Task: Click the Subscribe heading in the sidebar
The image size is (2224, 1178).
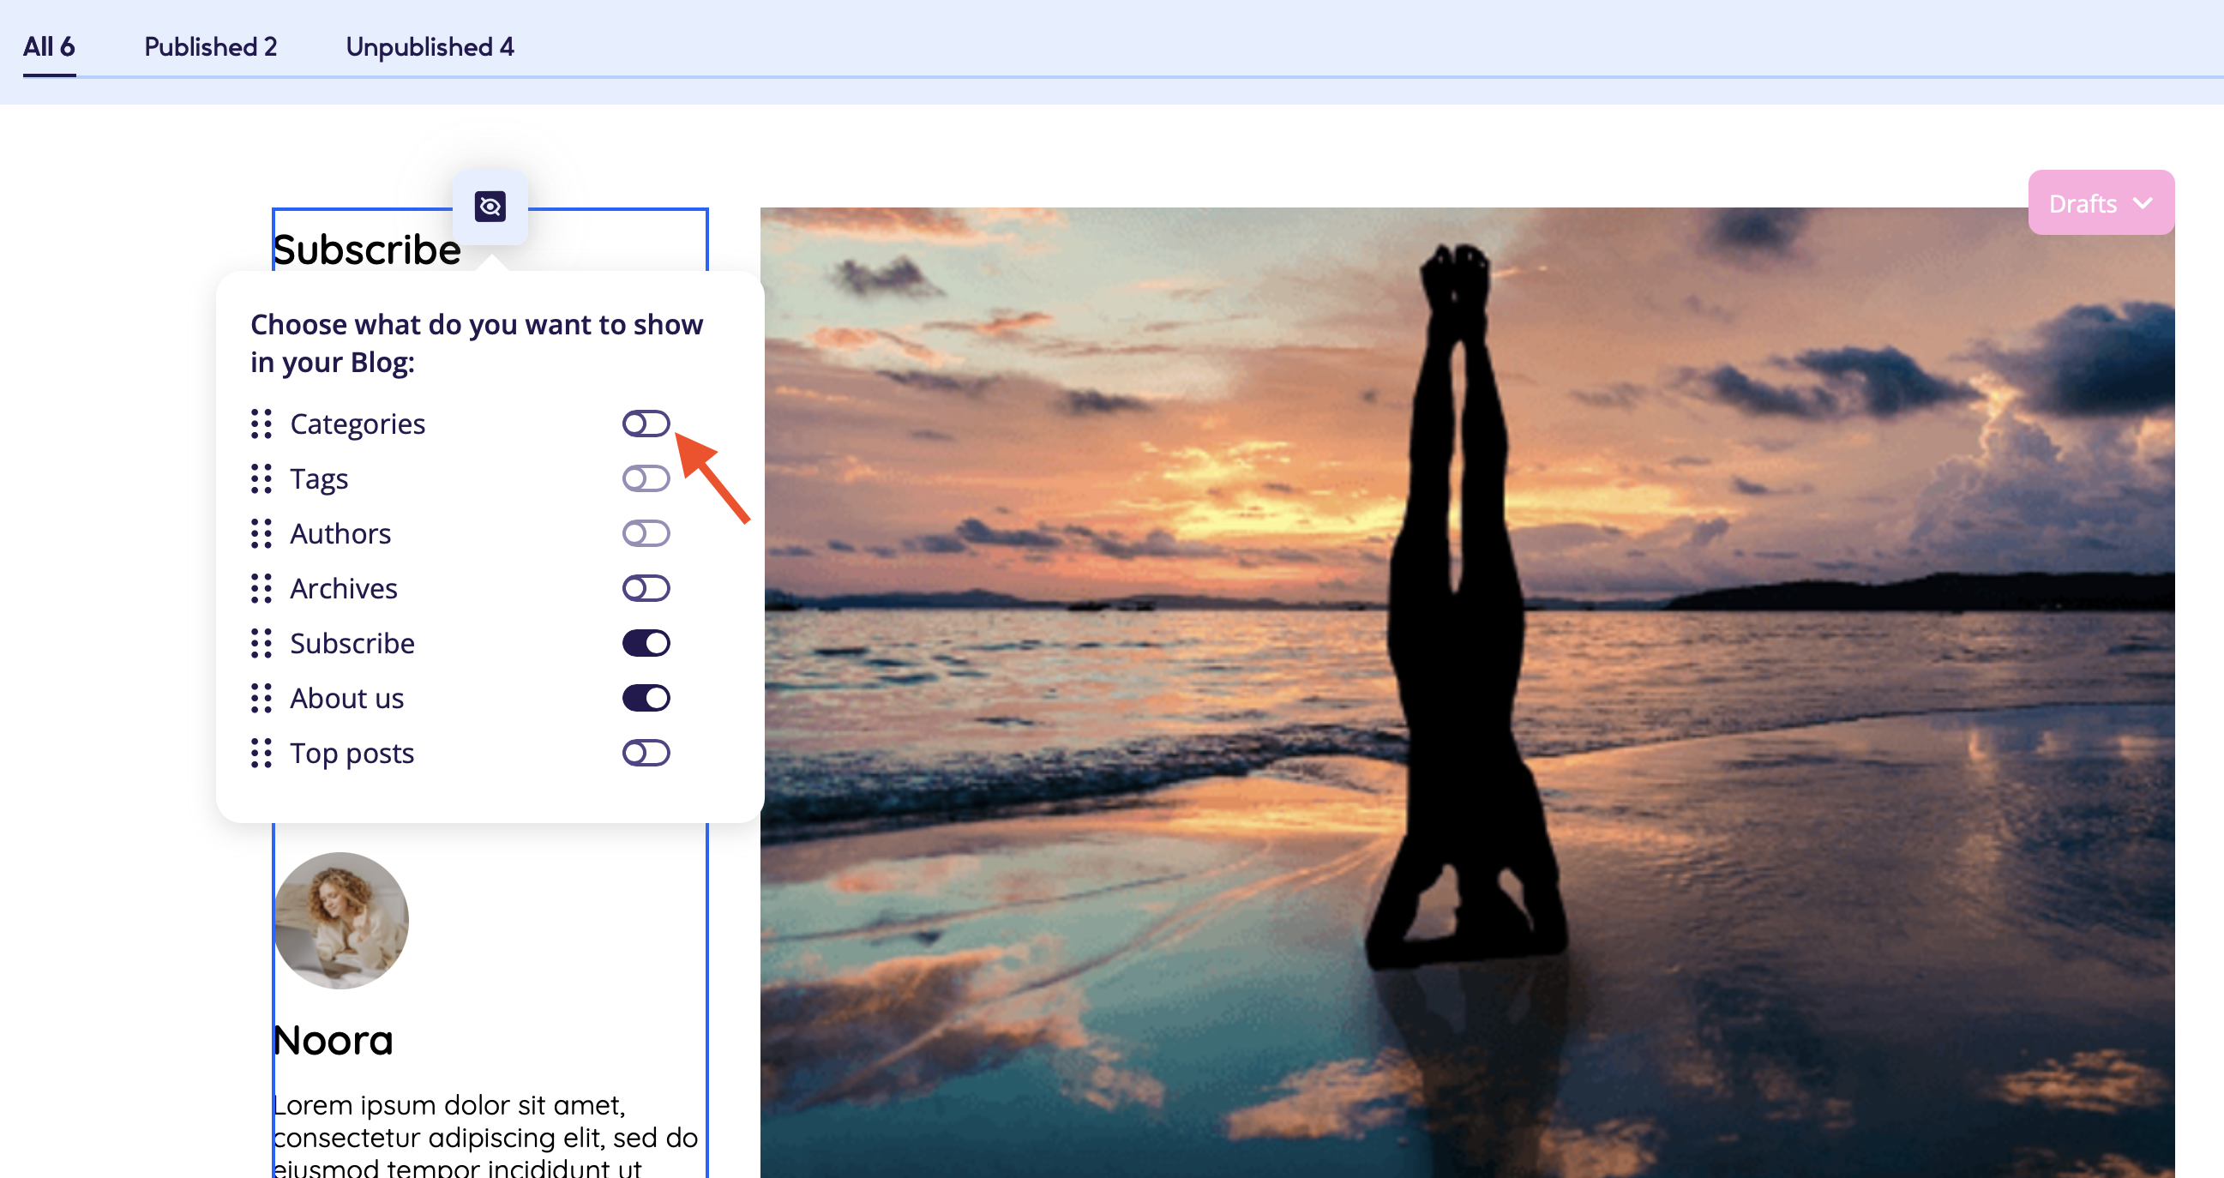Action: coord(367,250)
